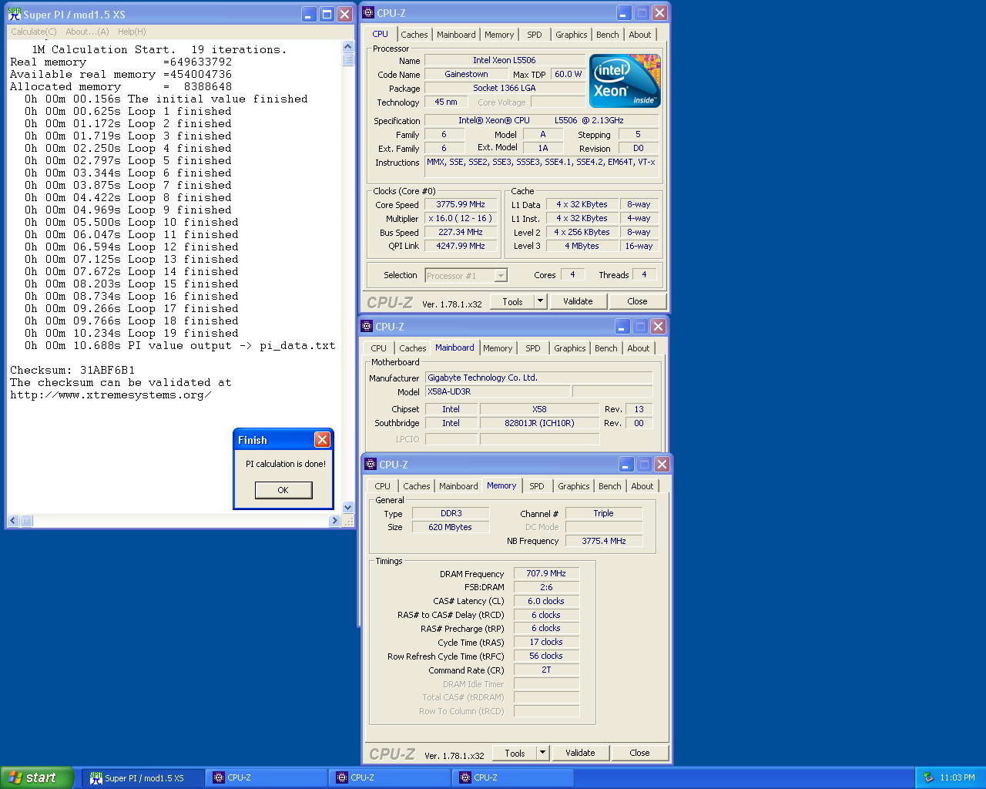Click the NB Frequency 3775.4 MHz value
This screenshot has width=986, height=789.
coord(604,541)
